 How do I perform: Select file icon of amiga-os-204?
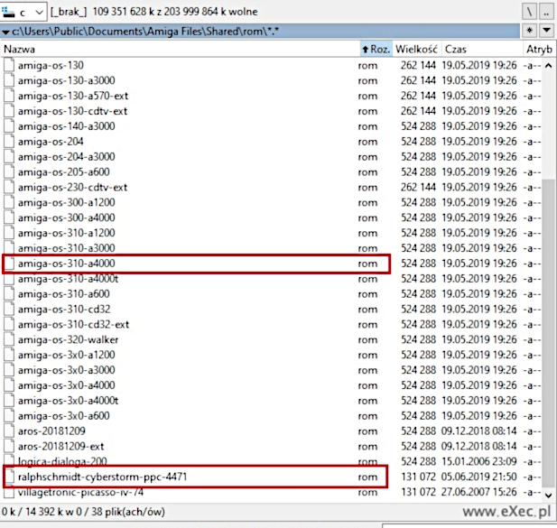9,142
